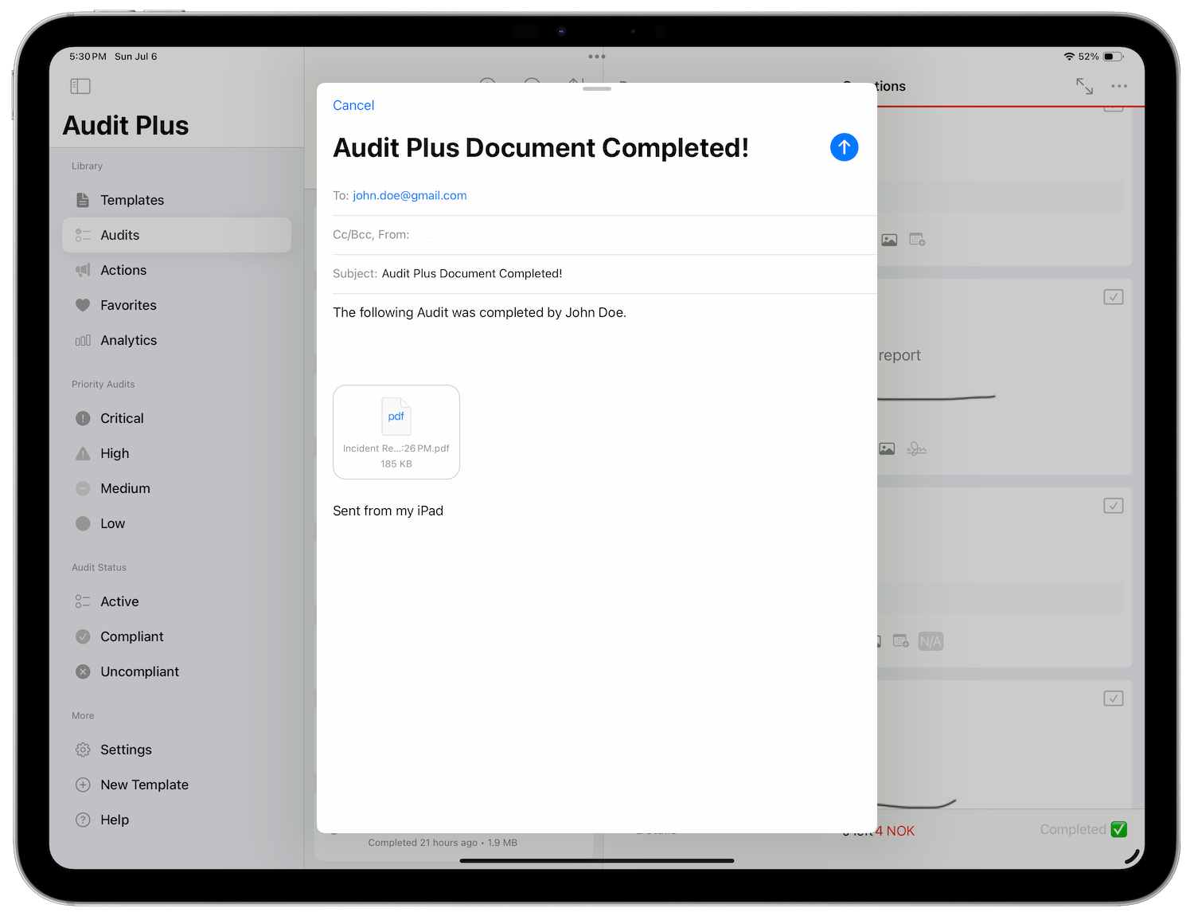Tap the add-note icon next to N/A
Image resolution: width=1194 pixels, height=916 pixels.
[x=901, y=641]
